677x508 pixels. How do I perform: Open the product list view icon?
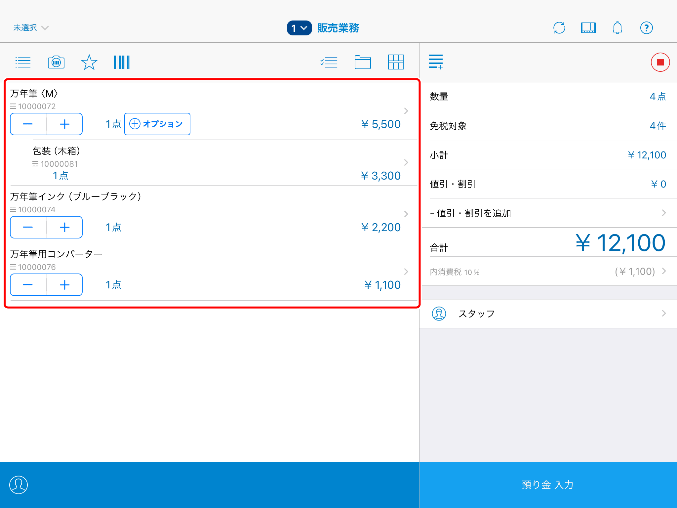[x=23, y=62]
